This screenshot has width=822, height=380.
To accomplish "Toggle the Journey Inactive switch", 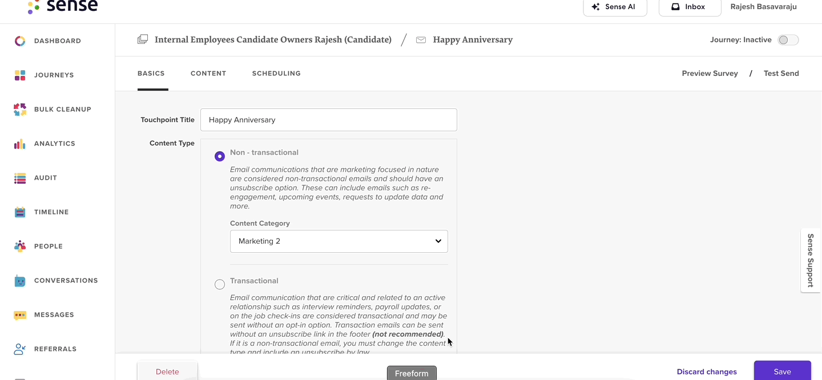I will pos(788,40).
